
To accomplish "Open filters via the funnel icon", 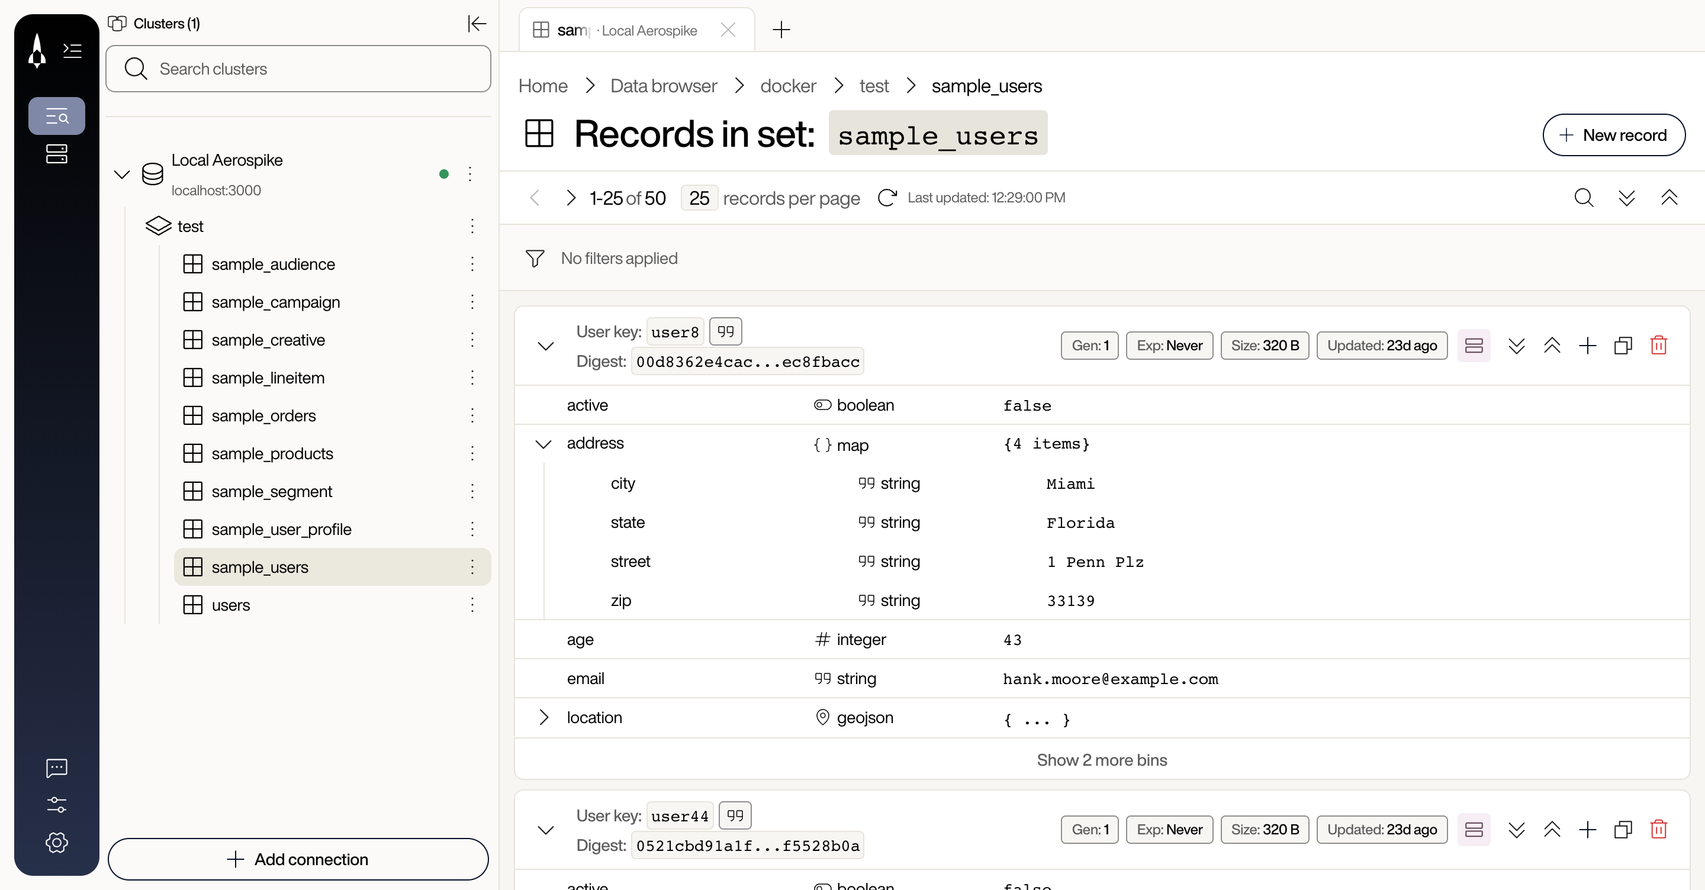I will coord(535,258).
